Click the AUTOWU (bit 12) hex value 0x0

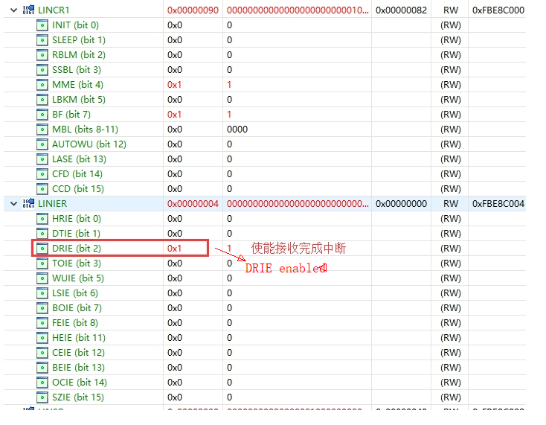(x=175, y=144)
